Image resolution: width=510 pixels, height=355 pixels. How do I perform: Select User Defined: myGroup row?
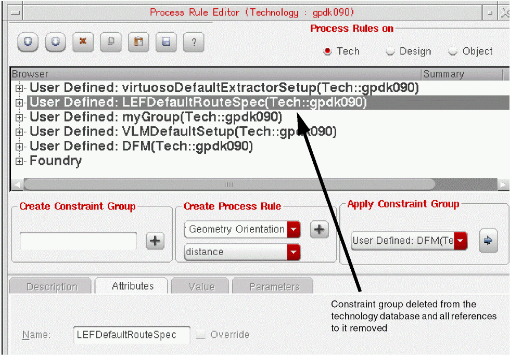(x=156, y=117)
